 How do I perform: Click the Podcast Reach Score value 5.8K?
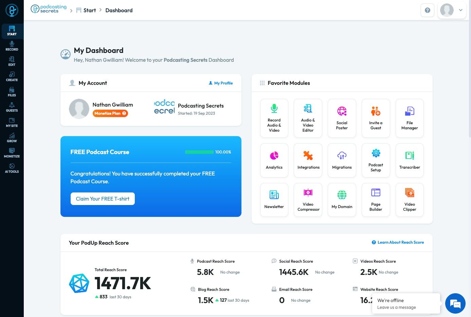tap(205, 272)
